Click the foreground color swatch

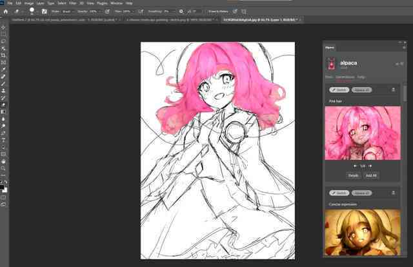2,187
